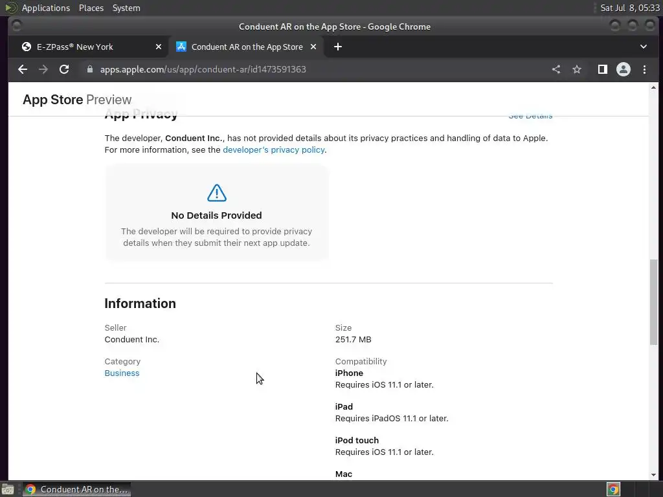Click App Store Preview header
This screenshot has height=497, width=663.
(x=77, y=100)
